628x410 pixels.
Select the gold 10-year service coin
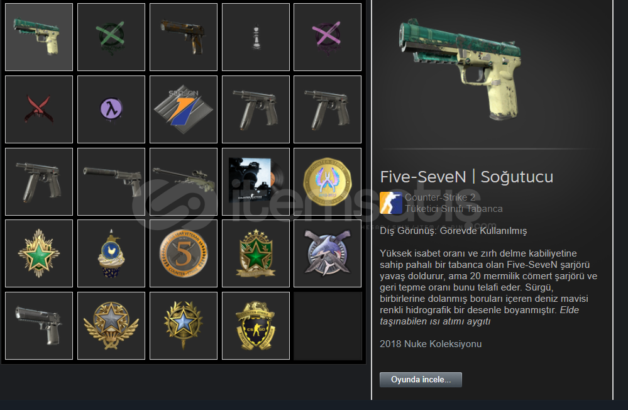328,181
